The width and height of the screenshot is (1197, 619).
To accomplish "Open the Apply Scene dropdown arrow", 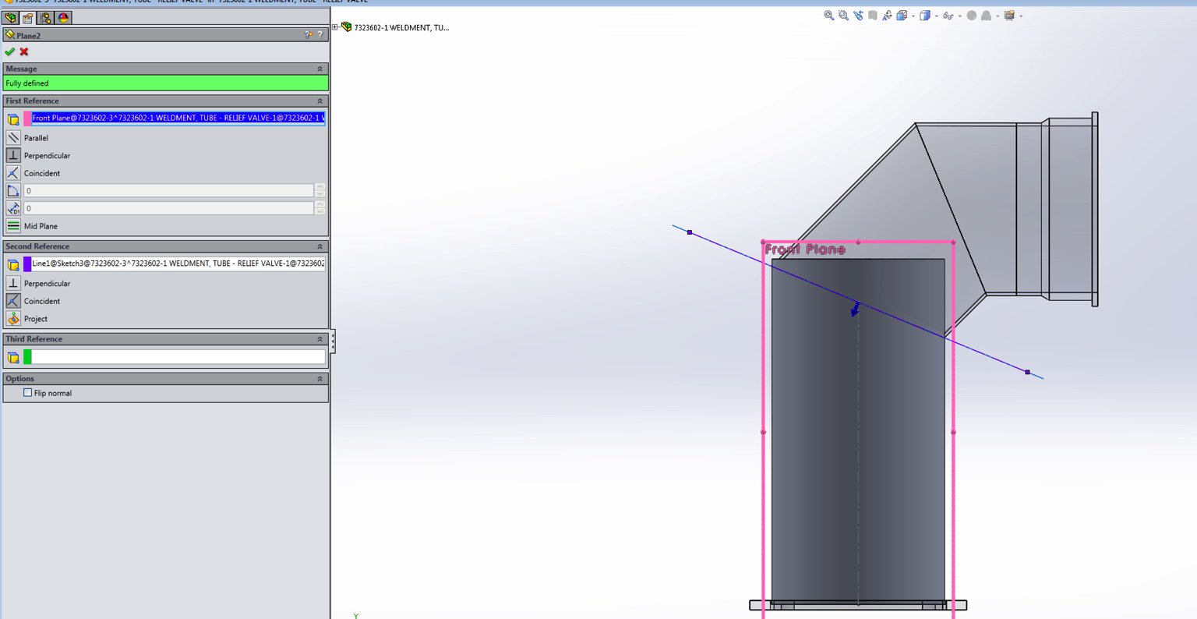I will pos(997,16).
